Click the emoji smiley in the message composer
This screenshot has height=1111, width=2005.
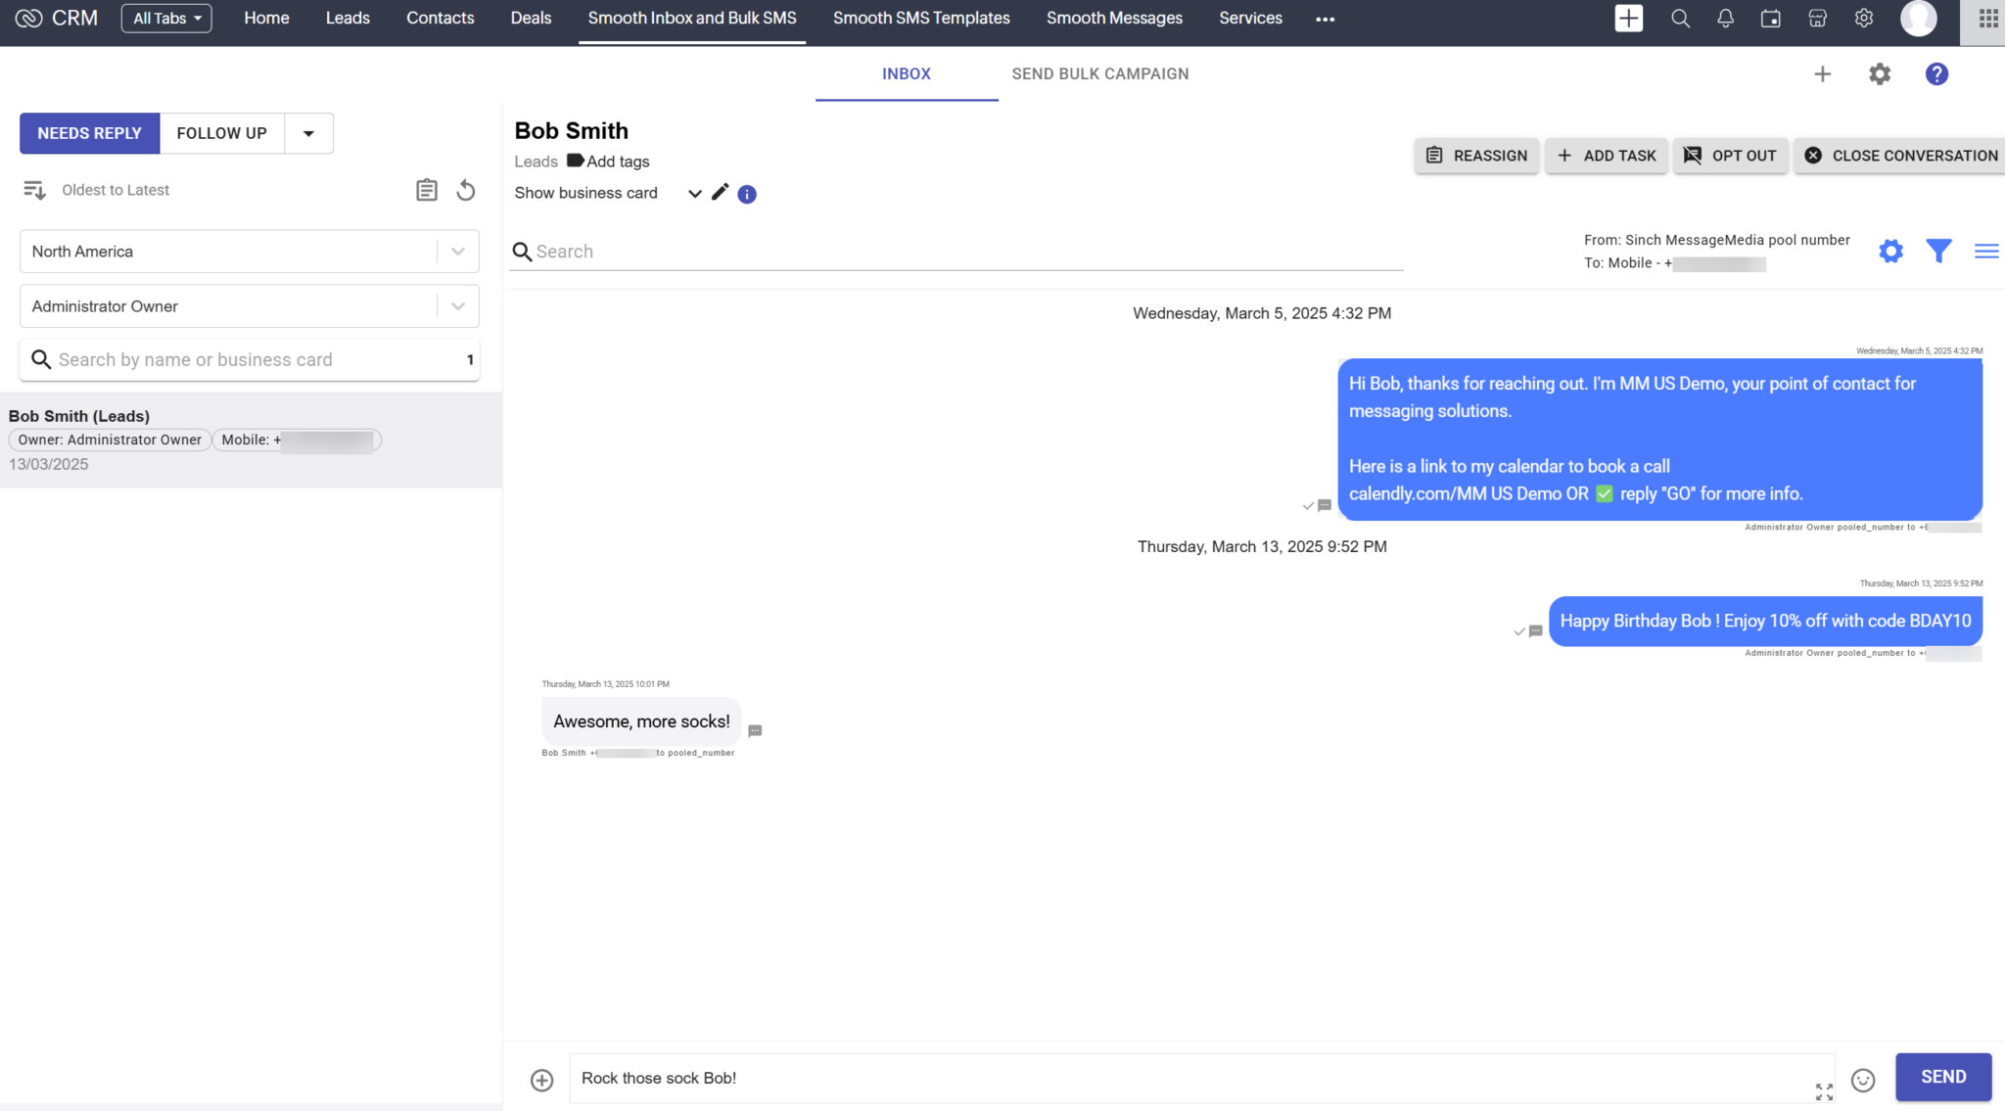(1864, 1079)
